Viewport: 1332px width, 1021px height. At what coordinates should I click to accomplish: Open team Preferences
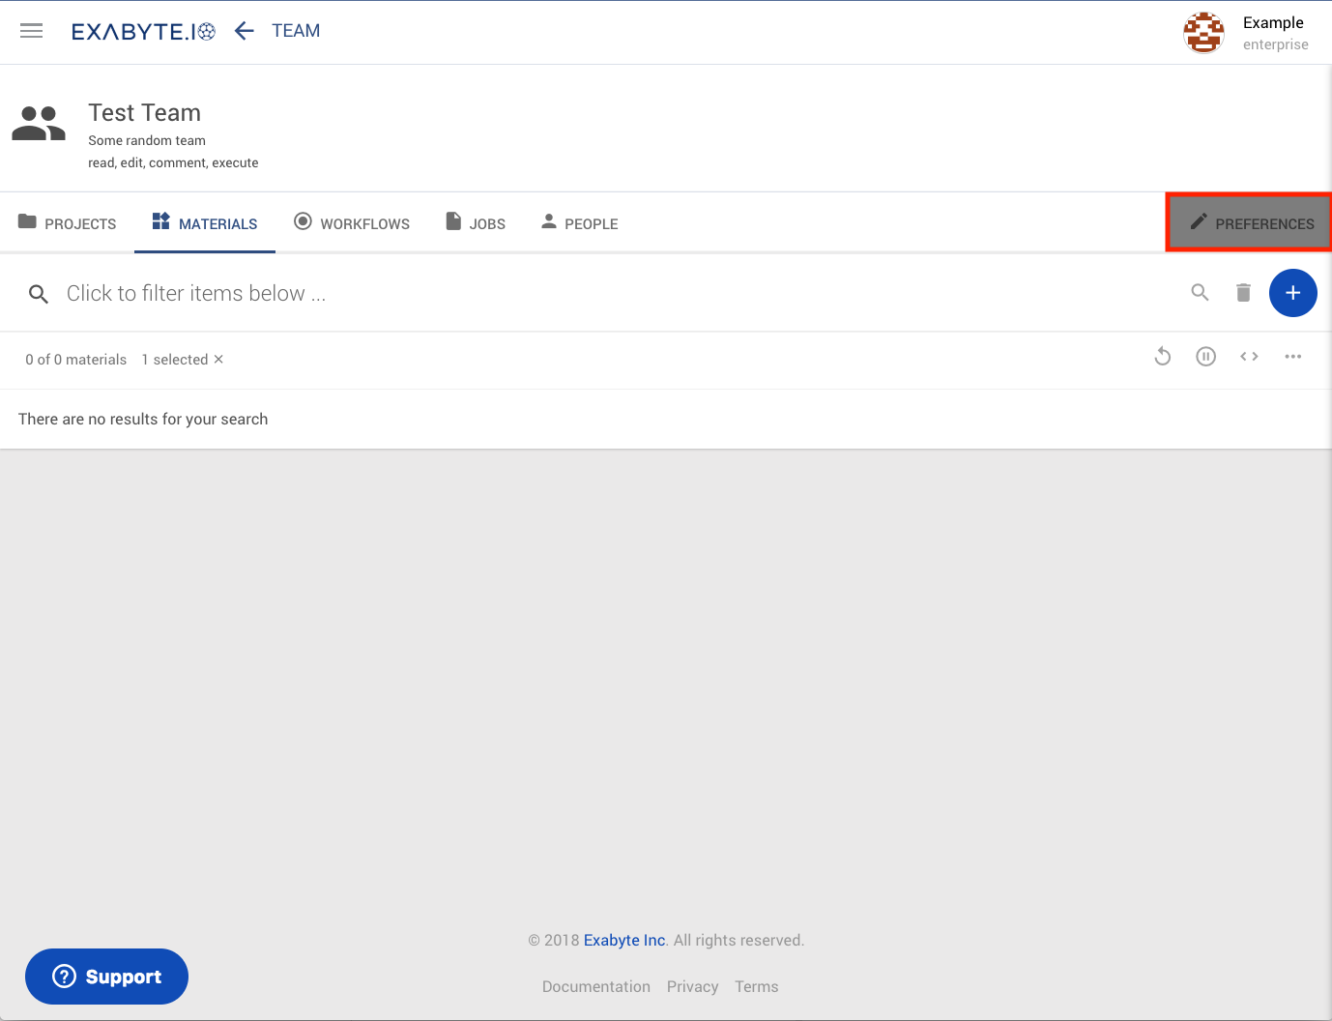pyautogui.click(x=1250, y=223)
